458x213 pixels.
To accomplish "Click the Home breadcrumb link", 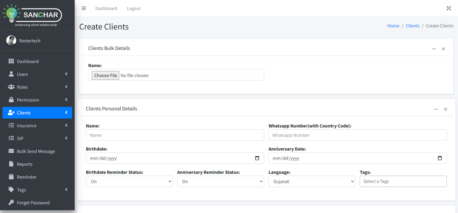I will pos(393,26).
